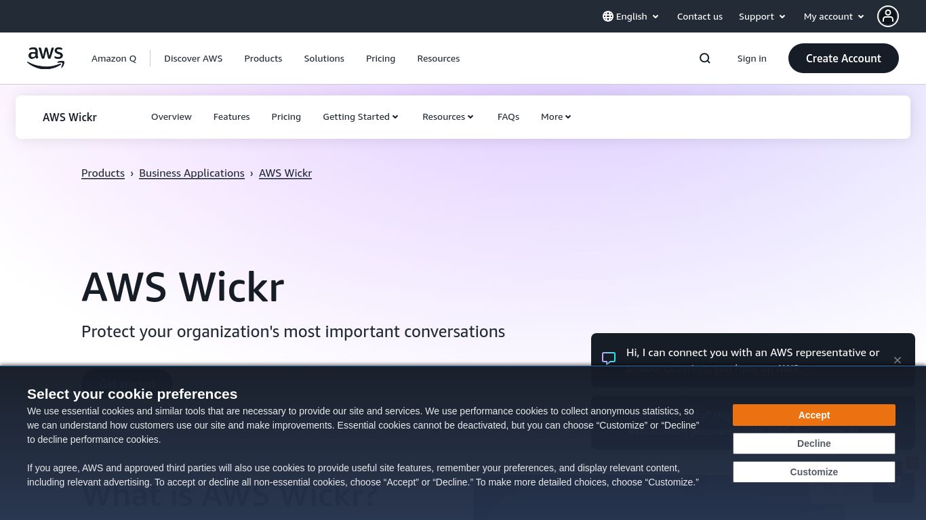The width and height of the screenshot is (926, 520).
Task: Open the search magnifier icon
Action: point(705,58)
